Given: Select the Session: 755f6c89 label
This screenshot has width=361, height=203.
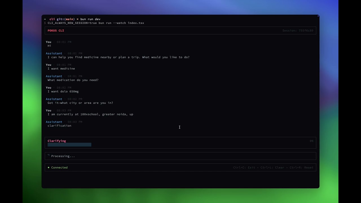Looking at the screenshot, I should point(298,30).
